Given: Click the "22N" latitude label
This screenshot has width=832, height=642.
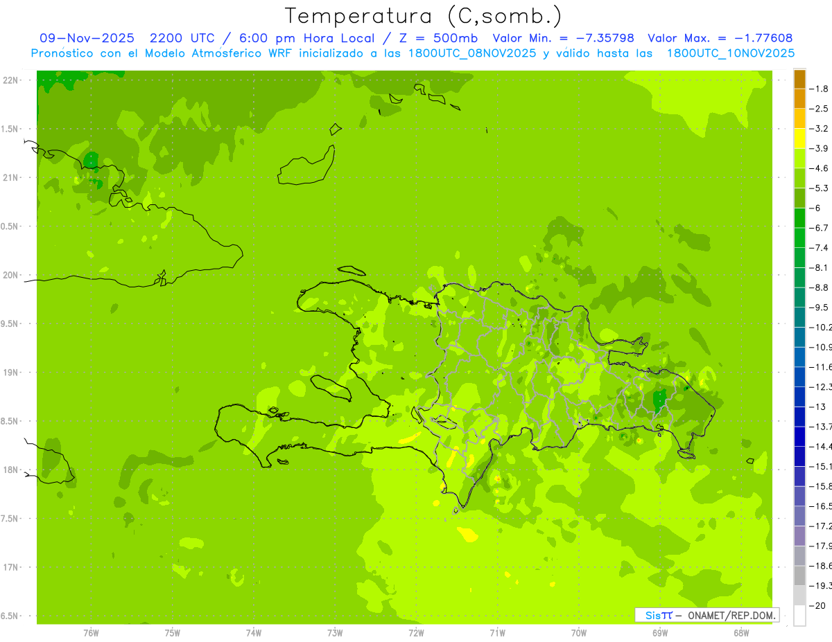Looking at the screenshot, I should coord(10,80).
